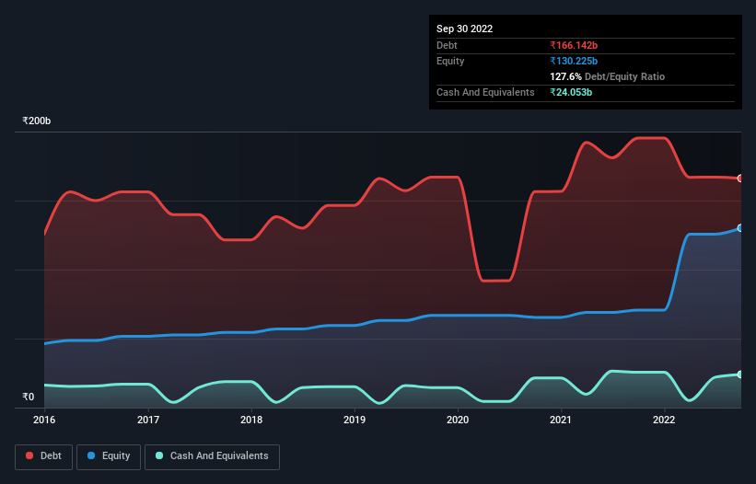Screen dimensions: 756x484
Task: Click the Sep 30 2022 tooltip date
Action: tap(464, 29)
